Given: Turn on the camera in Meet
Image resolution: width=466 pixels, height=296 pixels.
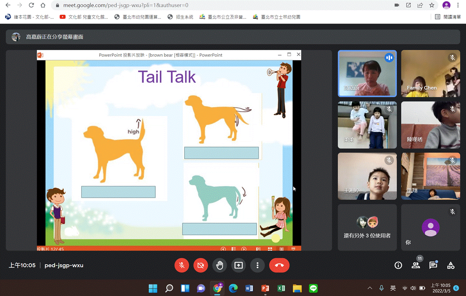Looking at the screenshot, I should 201,266.
